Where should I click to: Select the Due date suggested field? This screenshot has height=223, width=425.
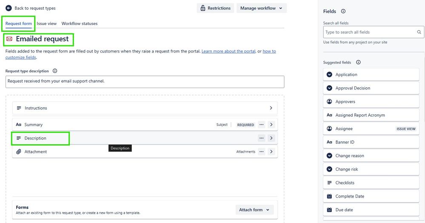tap(371, 210)
